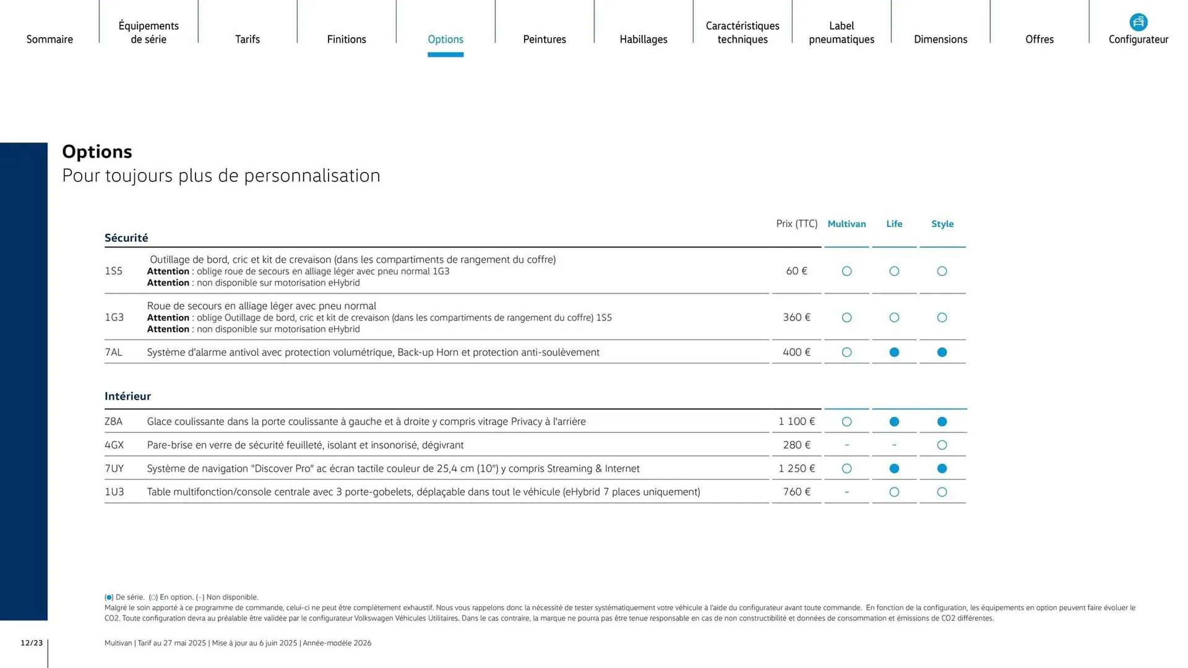Image resolution: width=1188 pixels, height=668 pixels.
Task: Navigate to Habillages tab
Action: point(643,39)
